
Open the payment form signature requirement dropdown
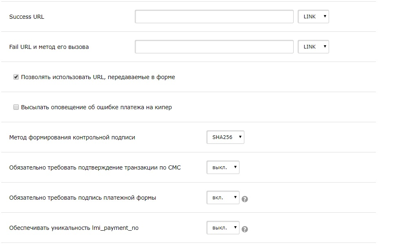point(223,198)
